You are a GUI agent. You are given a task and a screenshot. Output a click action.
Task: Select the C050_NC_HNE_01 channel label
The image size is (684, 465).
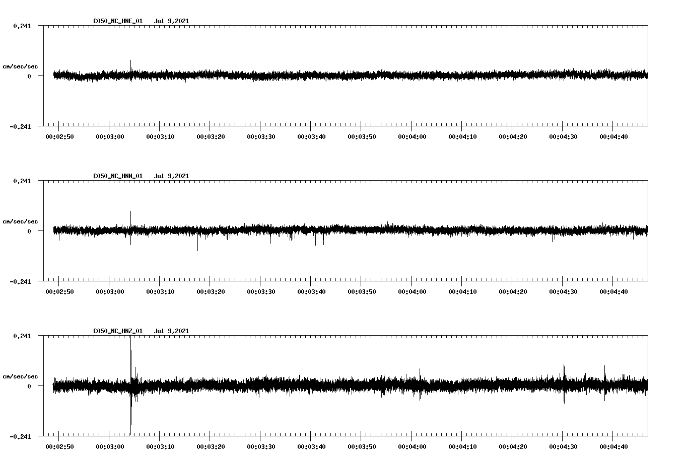(x=117, y=21)
